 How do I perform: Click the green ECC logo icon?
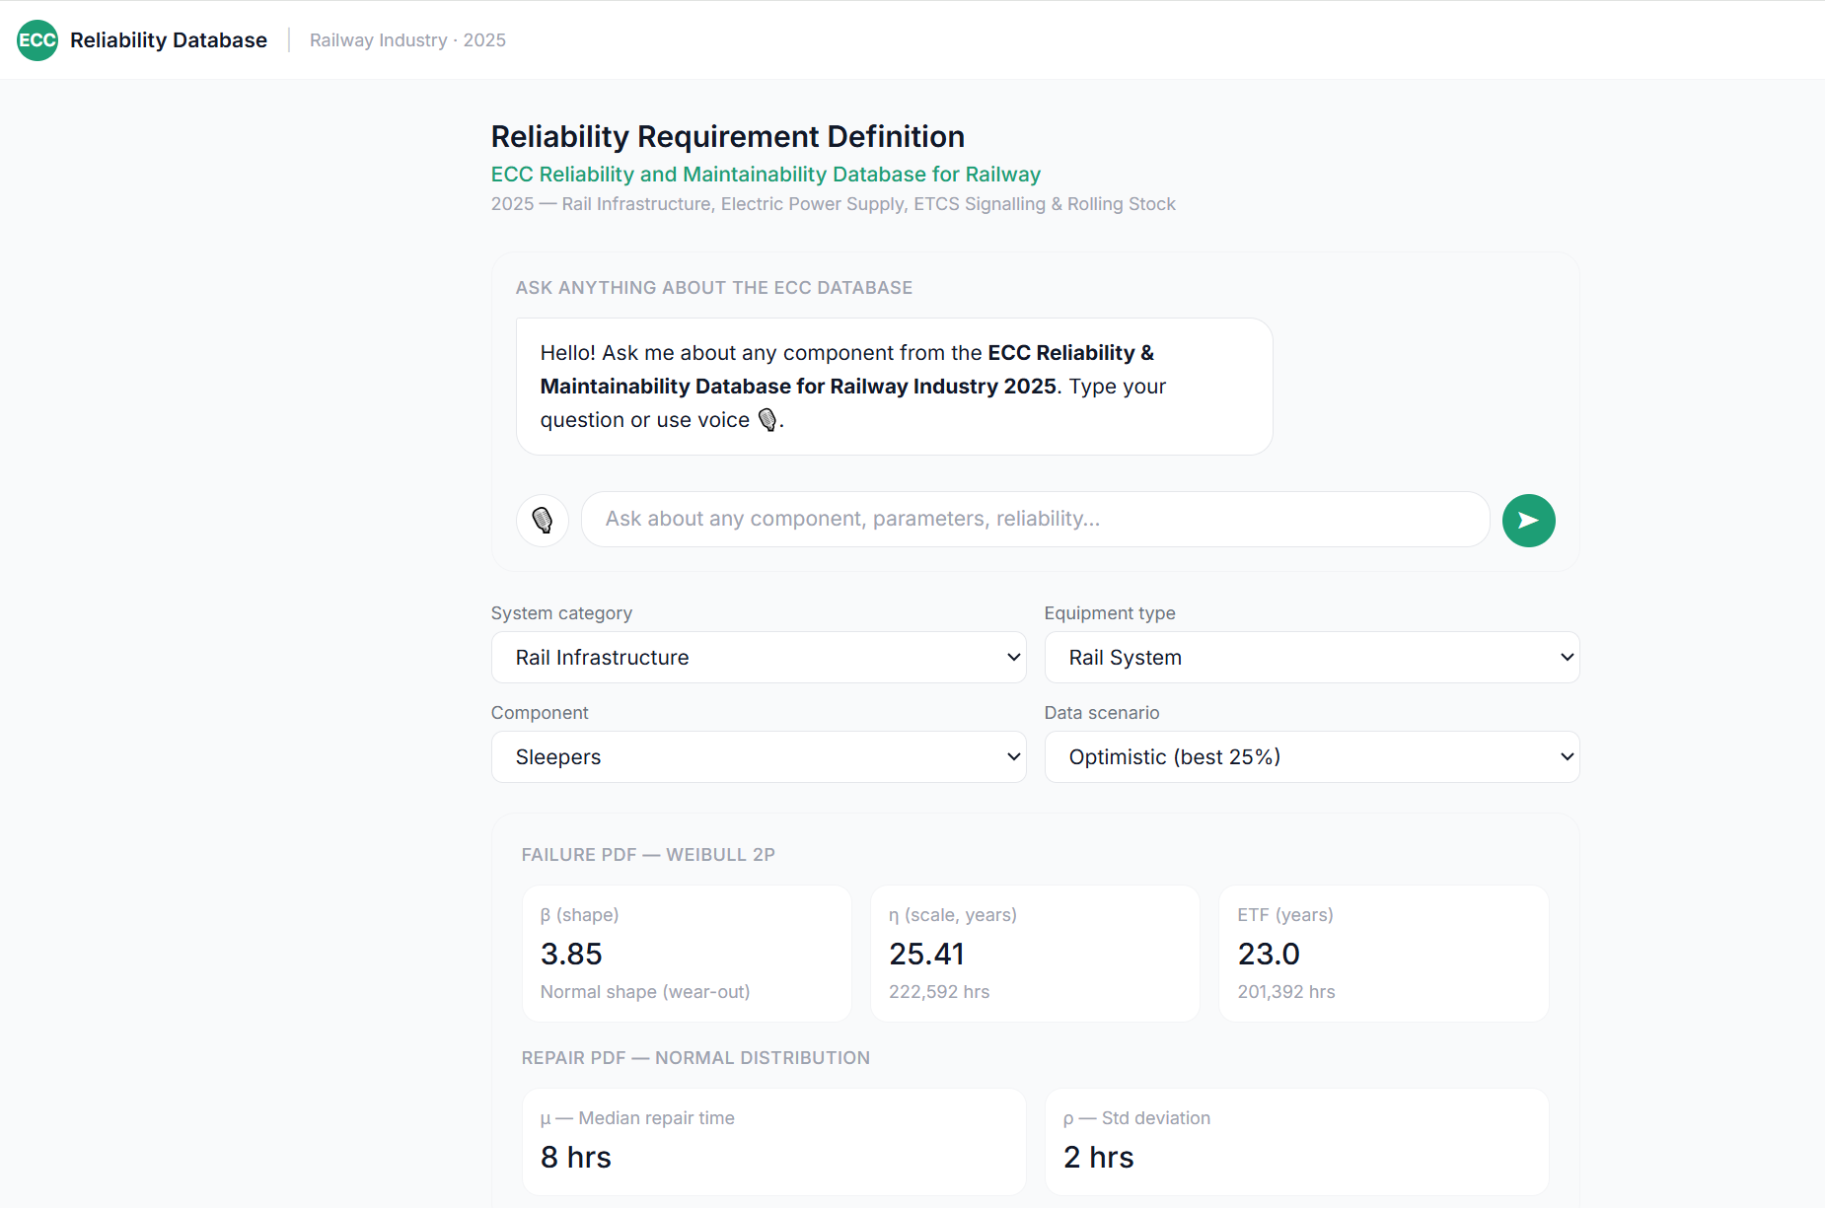pos(37,40)
